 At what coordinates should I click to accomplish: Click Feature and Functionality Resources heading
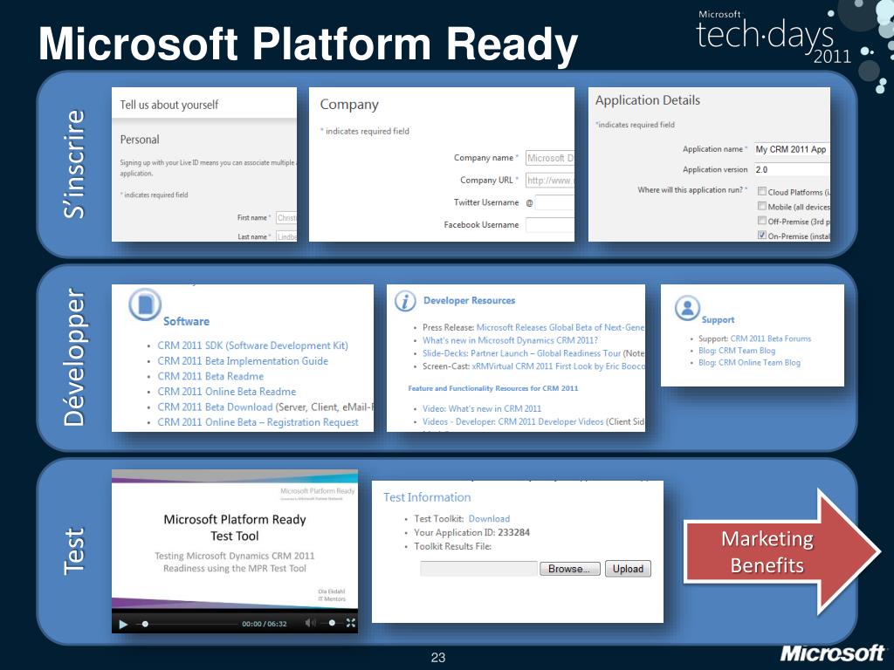pos(493,388)
